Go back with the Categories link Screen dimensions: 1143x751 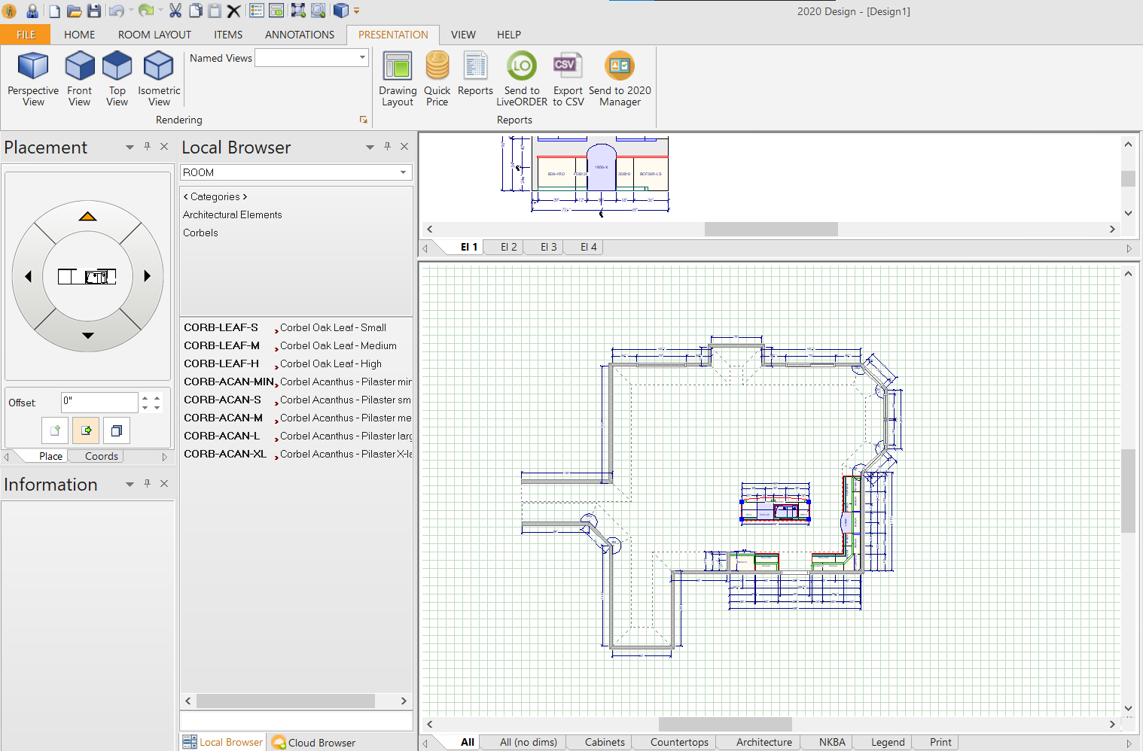tap(215, 196)
